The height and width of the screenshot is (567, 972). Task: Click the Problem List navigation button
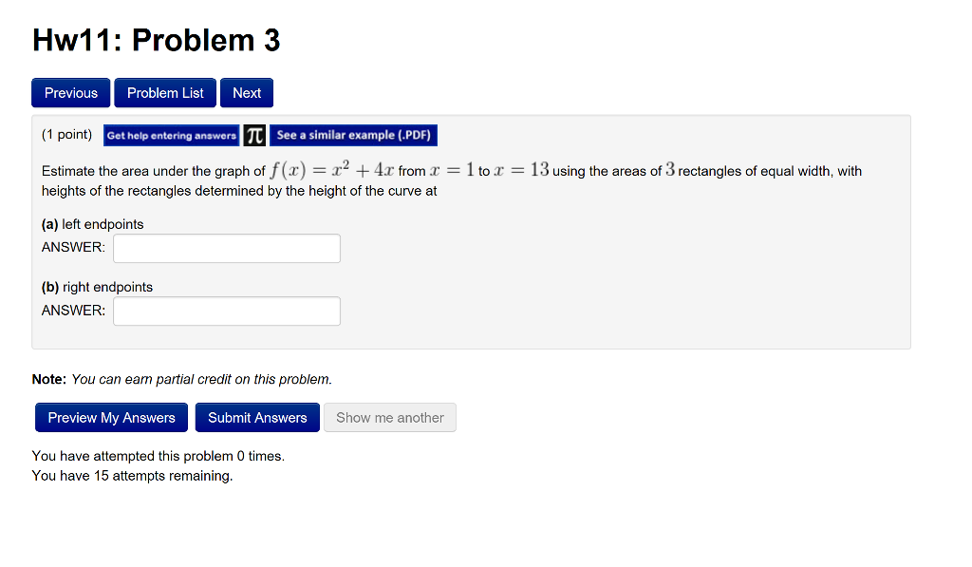164,92
